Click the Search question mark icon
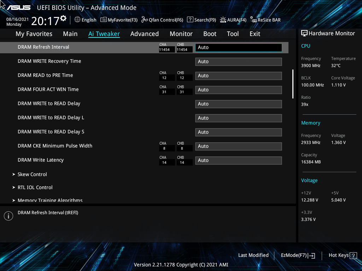362x271 pixels. pos(190,20)
